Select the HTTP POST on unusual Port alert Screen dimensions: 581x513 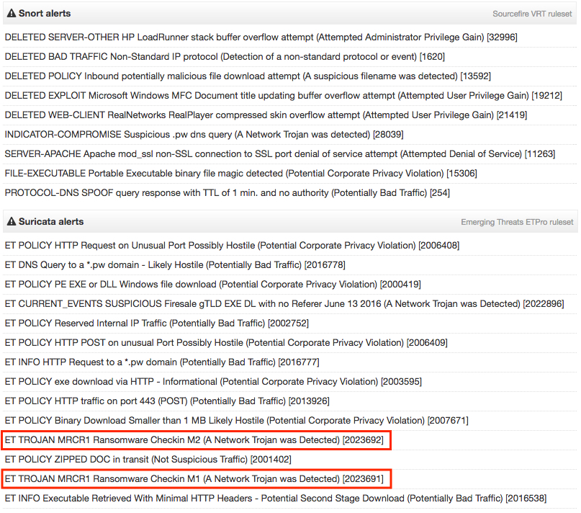click(x=226, y=342)
